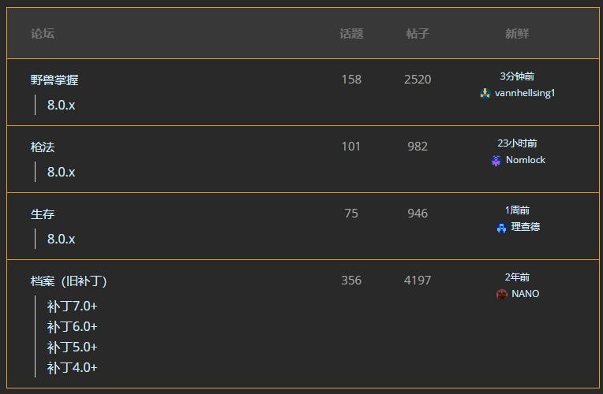Open 8.0.x subforum under 野兽掌握

click(61, 105)
